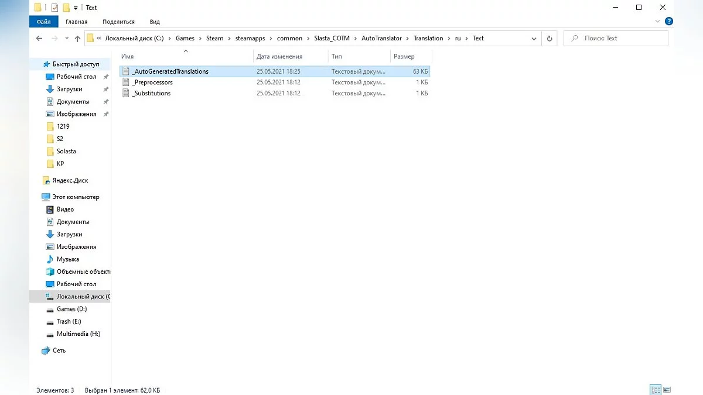
Task: Click the New folder icon in title bar
Action: 66,8
